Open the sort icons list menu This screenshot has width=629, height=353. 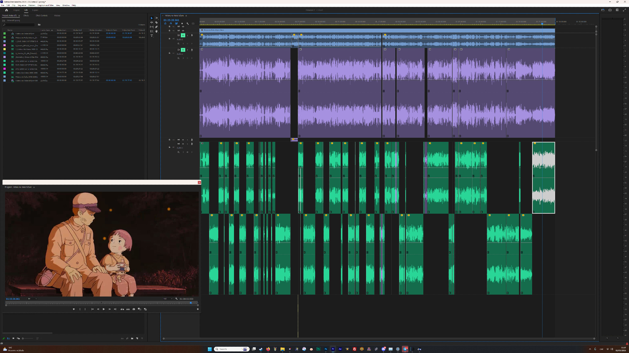coord(37,338)
